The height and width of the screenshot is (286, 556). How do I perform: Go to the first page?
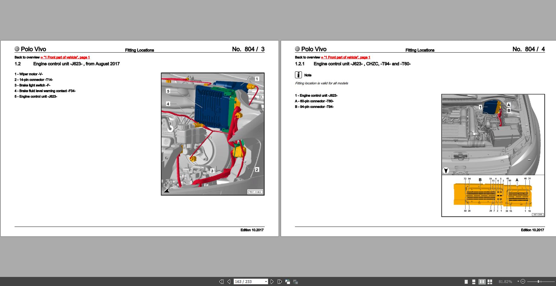tap(221, 281)
